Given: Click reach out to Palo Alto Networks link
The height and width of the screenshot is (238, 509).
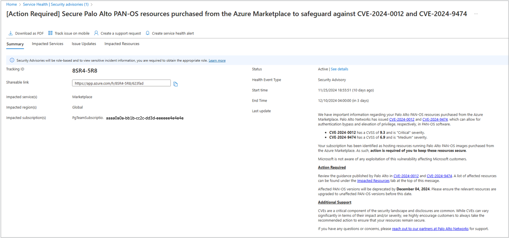Looking at the screenshot, I should (430, 229).
